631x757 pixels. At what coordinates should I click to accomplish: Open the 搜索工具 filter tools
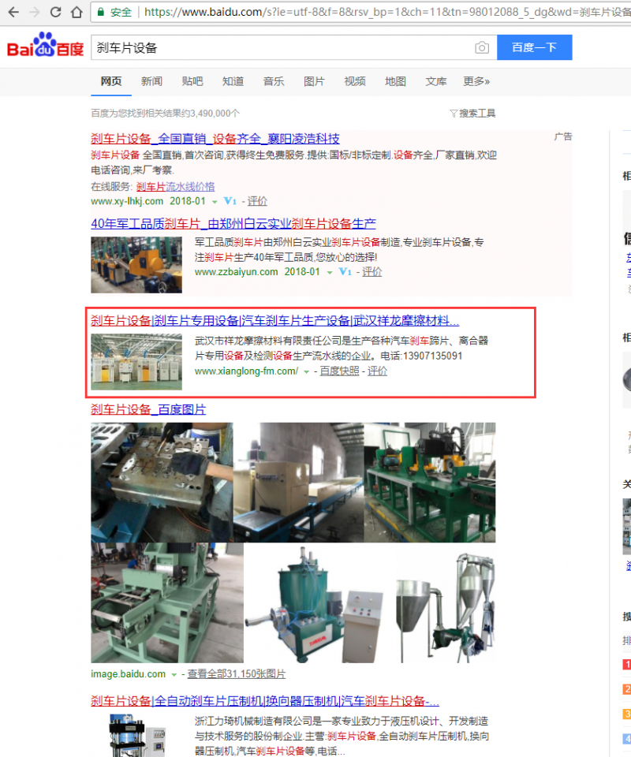tap(472, 114)
